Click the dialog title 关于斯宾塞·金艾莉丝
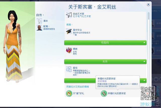Image resolution: width=161 pixels, height=108 pixels. [x=92, y=7]
